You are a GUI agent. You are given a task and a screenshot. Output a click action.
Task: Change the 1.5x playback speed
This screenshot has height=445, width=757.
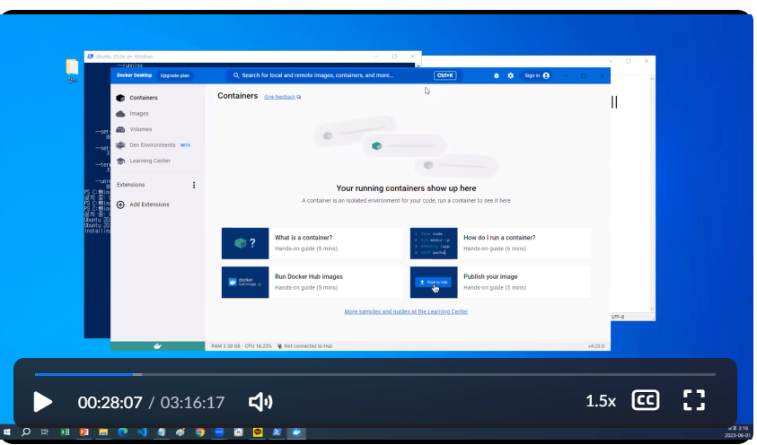pyautogui.click(x=602, y=402)
